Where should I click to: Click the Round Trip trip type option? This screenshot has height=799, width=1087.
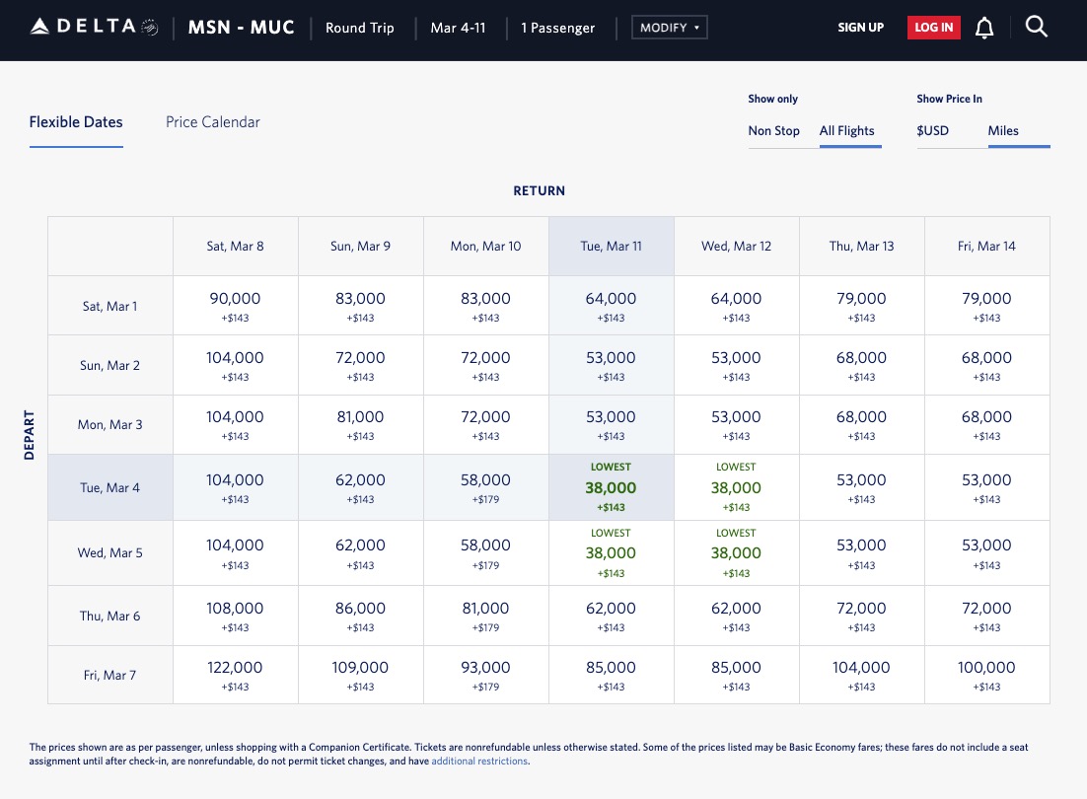point(359,28)
